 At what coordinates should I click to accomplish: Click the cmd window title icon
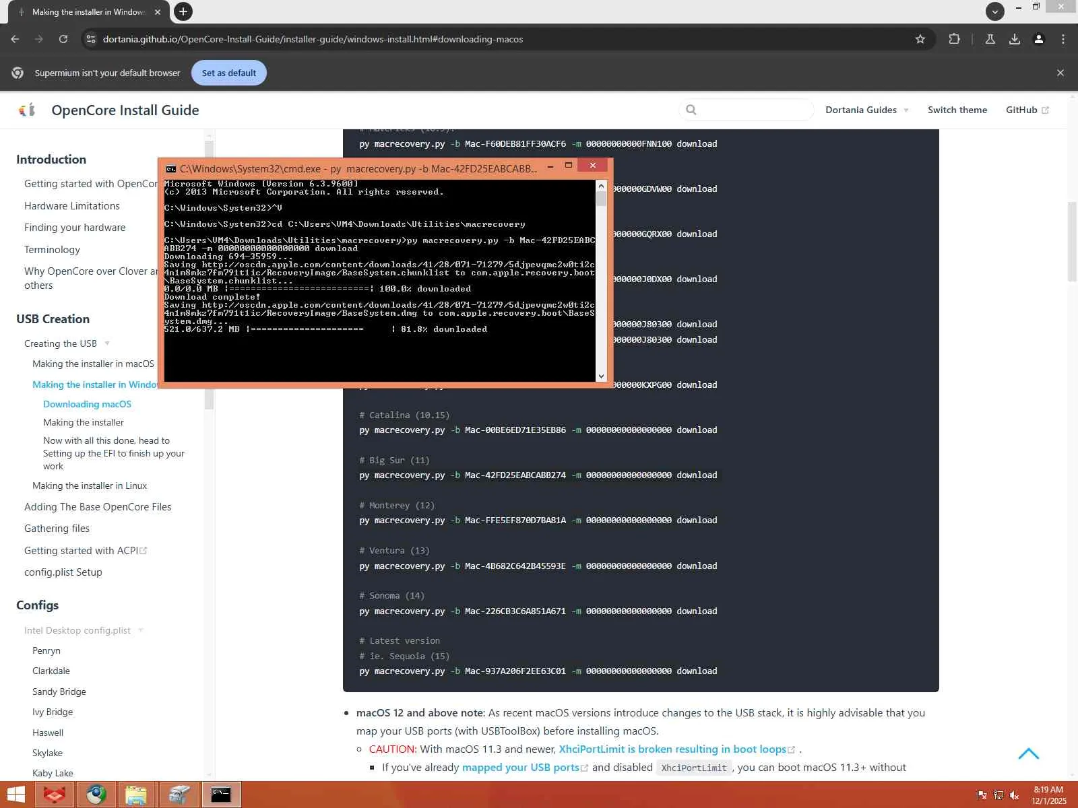pos(171,169)
